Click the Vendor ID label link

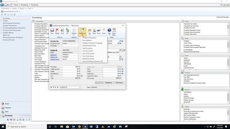click(x=54, y=50)
